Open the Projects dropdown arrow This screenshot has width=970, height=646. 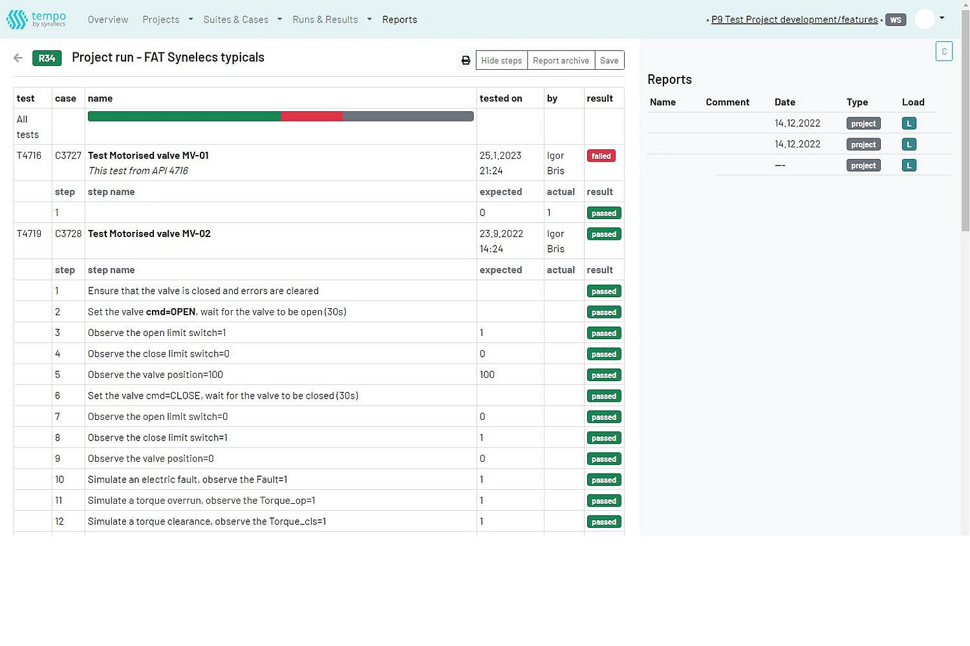pyautogui.click(x=191, y=19)
